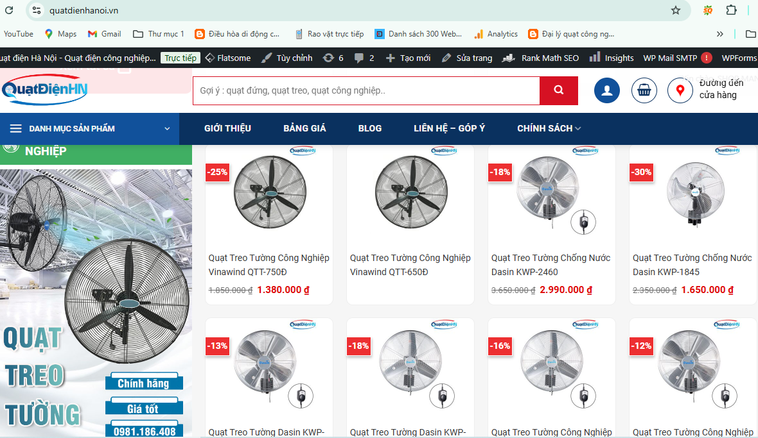The height and width of the screenshot is (438, 758).
Task: Click Quạt Treo Tường Chống Nước KWP-1845 title
Action: (692, 265)
